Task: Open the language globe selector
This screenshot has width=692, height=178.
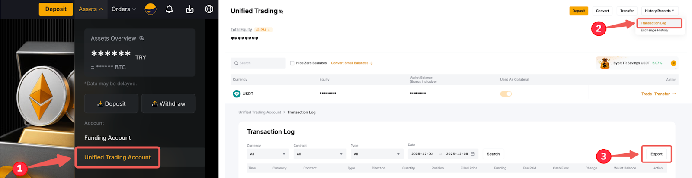Action: click(x=209, y=9)
